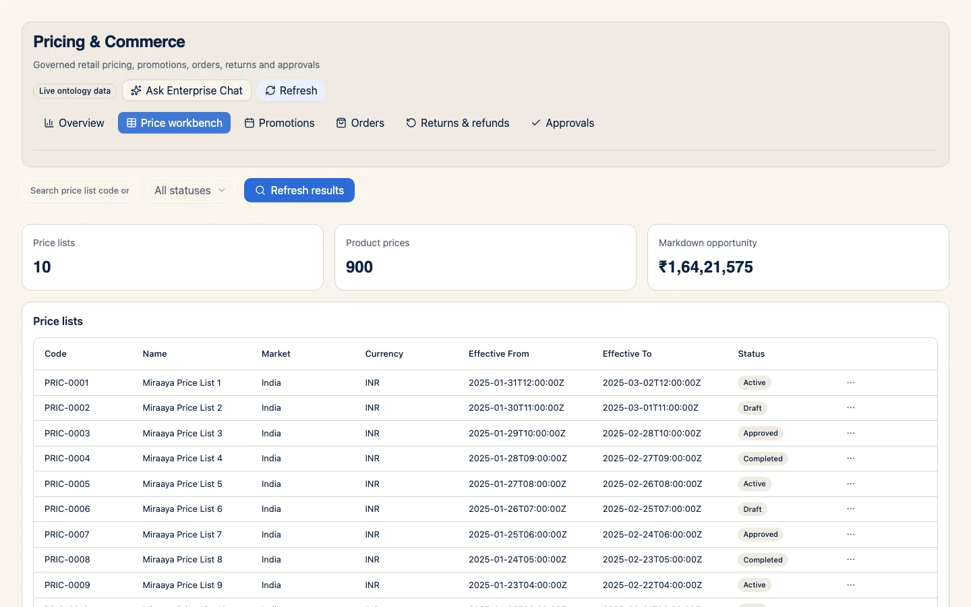Screen dimensions: 971x607
Task: Open the All statuses dropdown
Action: [190, 190]
